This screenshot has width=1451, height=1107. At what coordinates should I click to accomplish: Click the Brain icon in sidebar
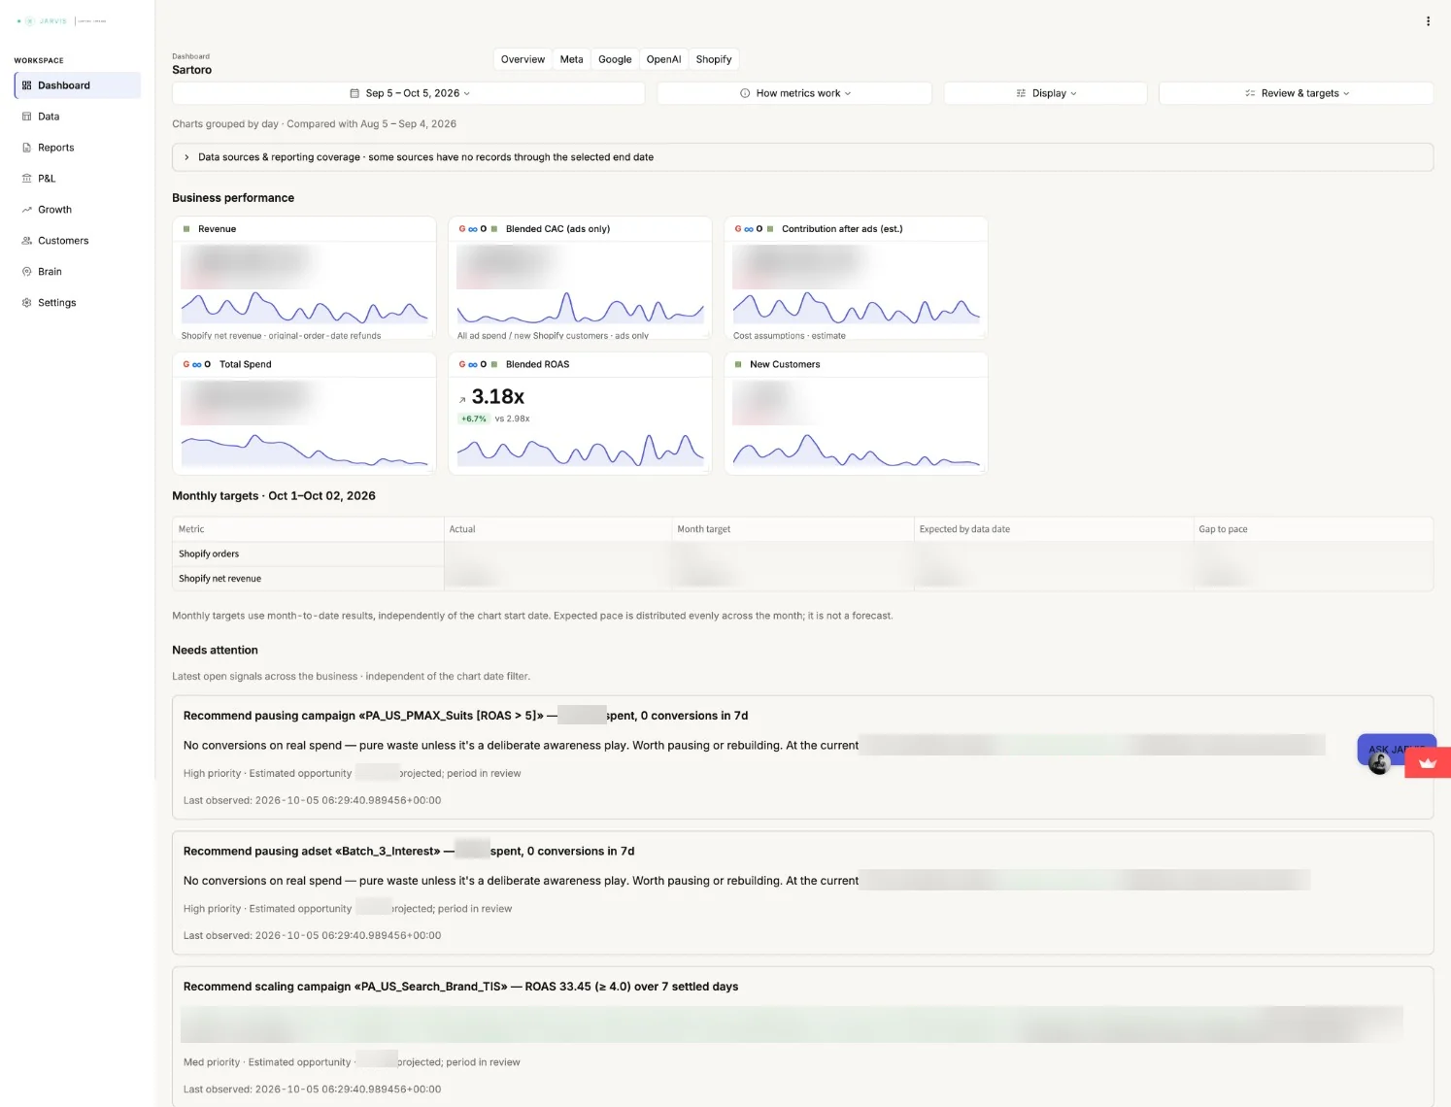pyautogui.click(x=27, y=272)
